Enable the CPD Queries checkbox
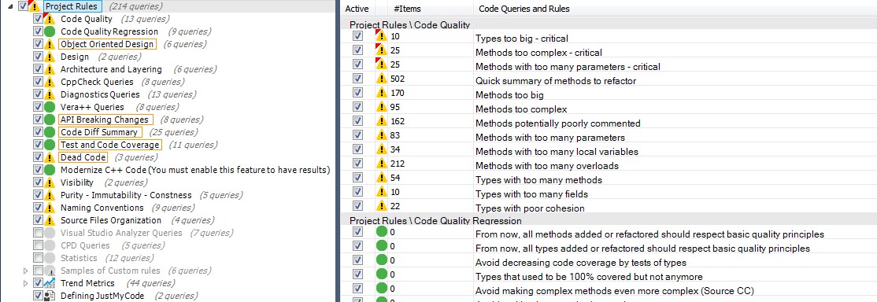877x302 pixels. pyautogui.click(x=38, y=245)
